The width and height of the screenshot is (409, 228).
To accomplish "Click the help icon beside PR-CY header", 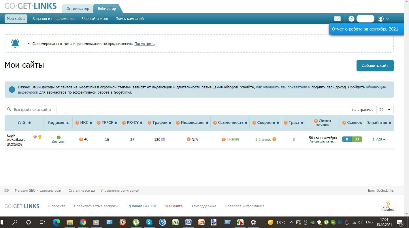I will coord(124,123).
